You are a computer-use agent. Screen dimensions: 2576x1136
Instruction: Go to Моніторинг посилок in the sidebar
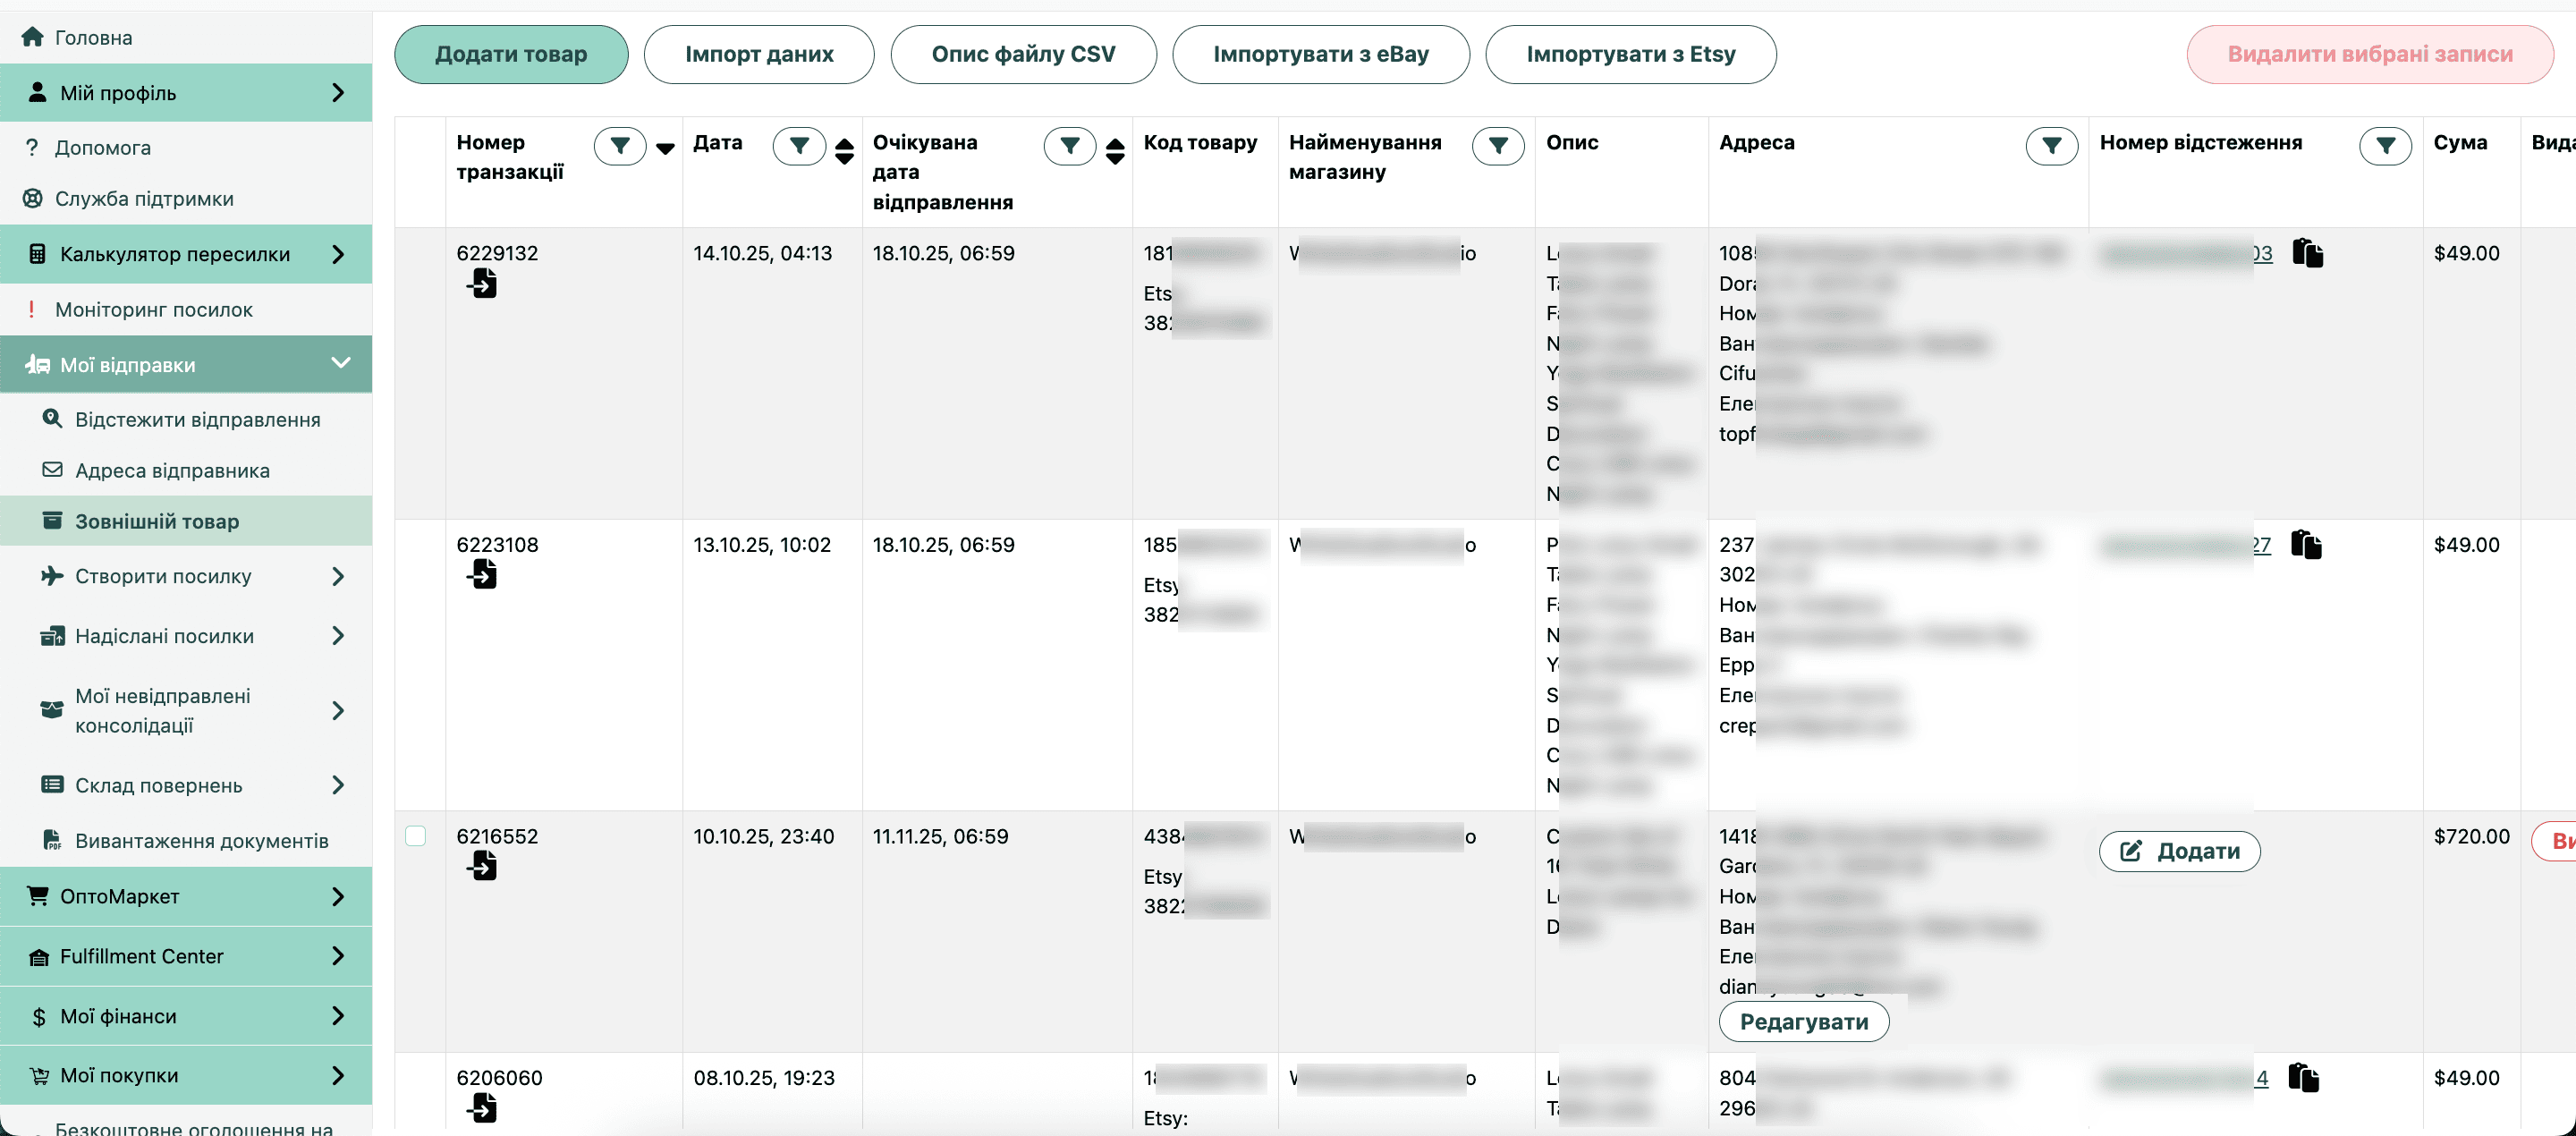[153, 310]
